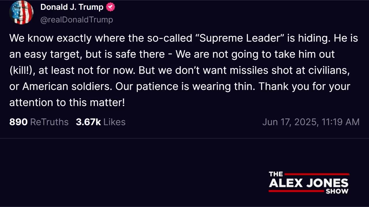The image size is (369, 207).
Task: Click the pink verified badge icon
Action: pyautogui.click(x=110, y=7)
